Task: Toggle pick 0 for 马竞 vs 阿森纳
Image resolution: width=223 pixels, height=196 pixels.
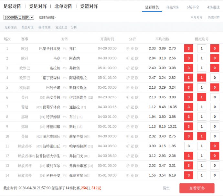Action: 215,58
